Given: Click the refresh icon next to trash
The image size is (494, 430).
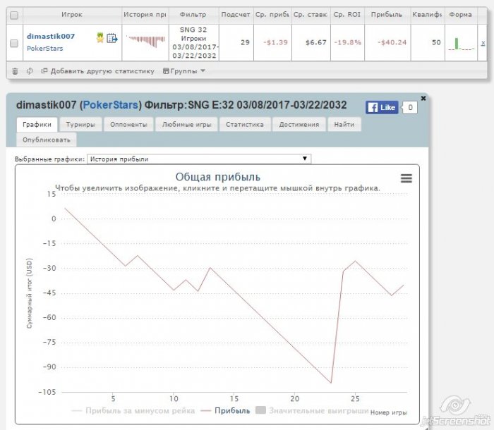Looking at the screenshot, I should click(x=30, y=71).
